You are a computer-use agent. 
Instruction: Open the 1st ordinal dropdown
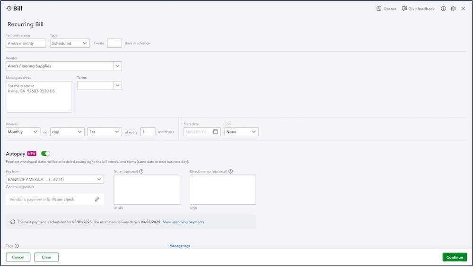click(x=105, y=132)
